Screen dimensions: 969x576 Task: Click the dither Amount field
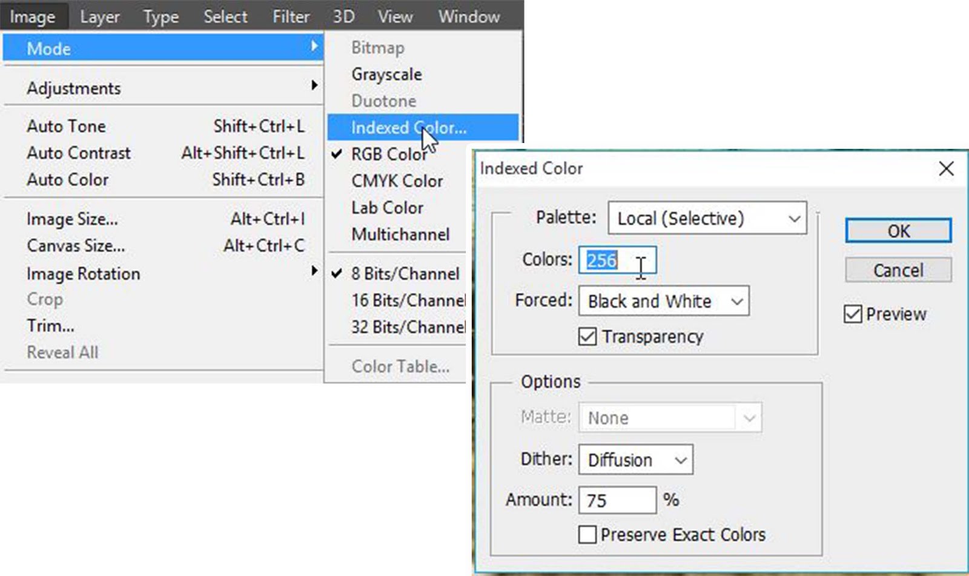tap(617, 500)
